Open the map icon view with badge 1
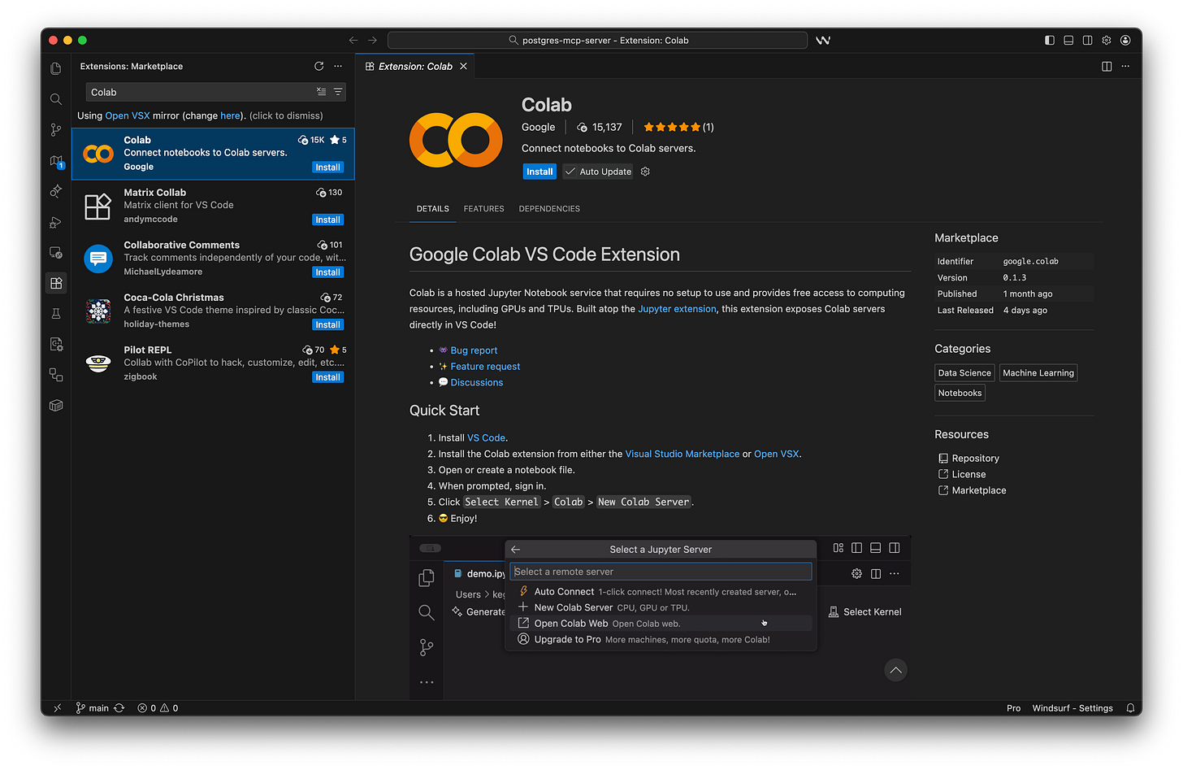 pos(56,161)
